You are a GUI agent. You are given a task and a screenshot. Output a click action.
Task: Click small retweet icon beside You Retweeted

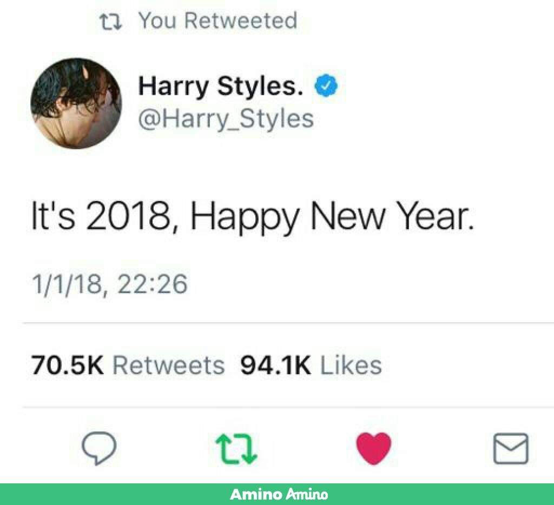pyautogui.click(x=111, y=21)
